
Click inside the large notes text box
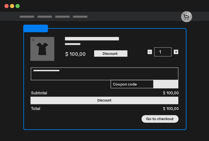[x=104, y=74]
